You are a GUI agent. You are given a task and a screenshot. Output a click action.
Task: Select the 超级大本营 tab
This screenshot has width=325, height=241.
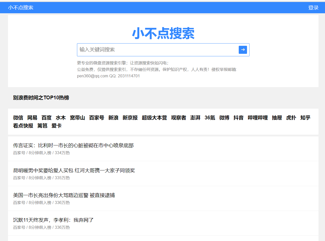[154, 118]
